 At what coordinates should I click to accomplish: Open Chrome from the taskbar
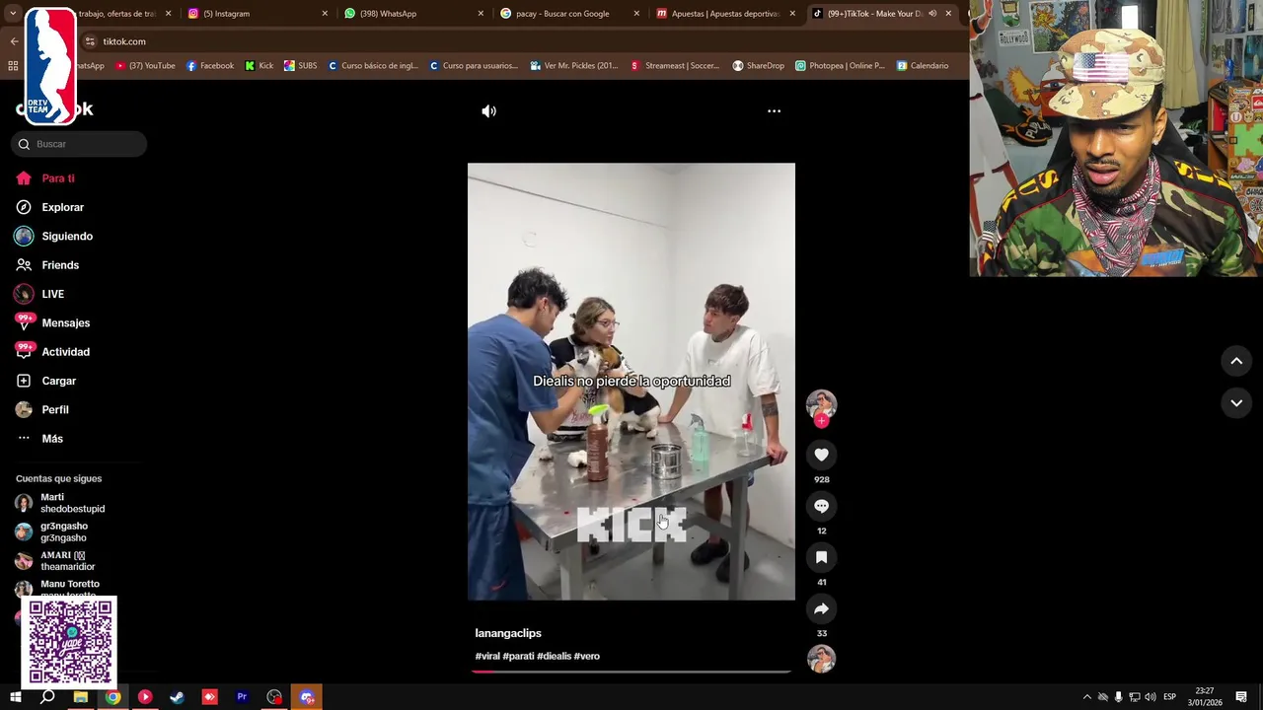click(x=112, y=697)
